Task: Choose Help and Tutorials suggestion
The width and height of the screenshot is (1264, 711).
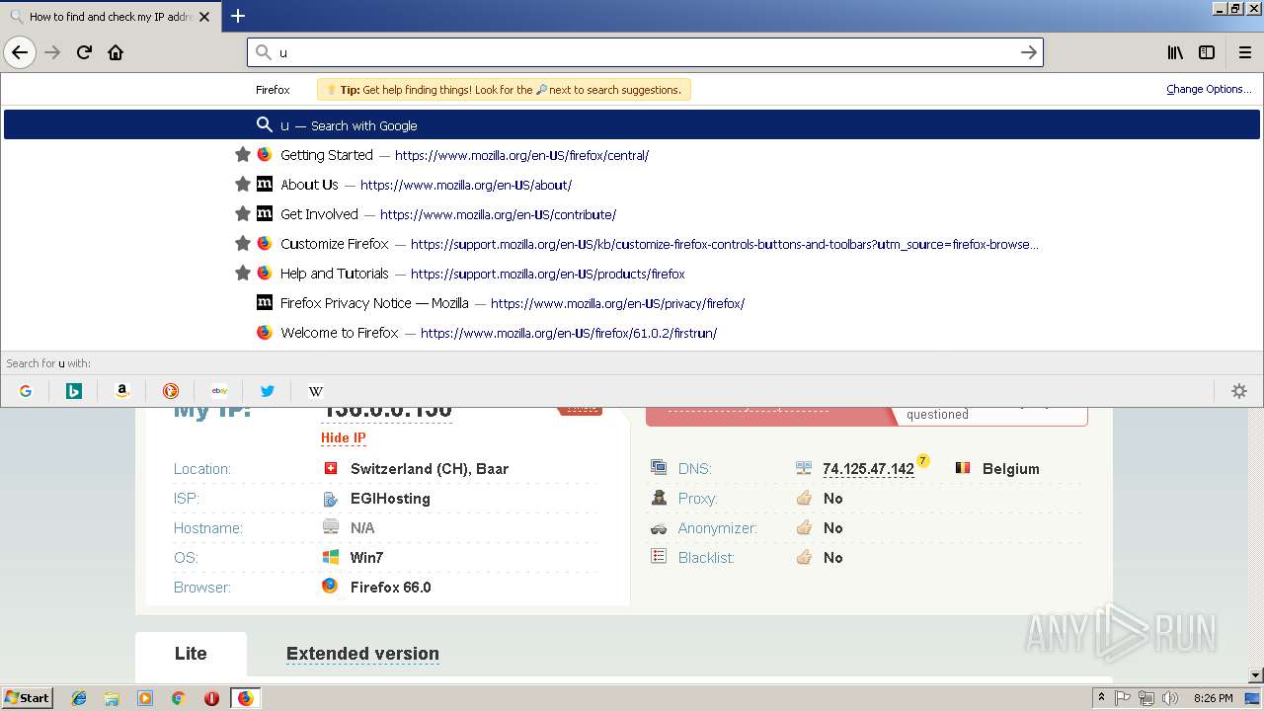Action: 632,274
